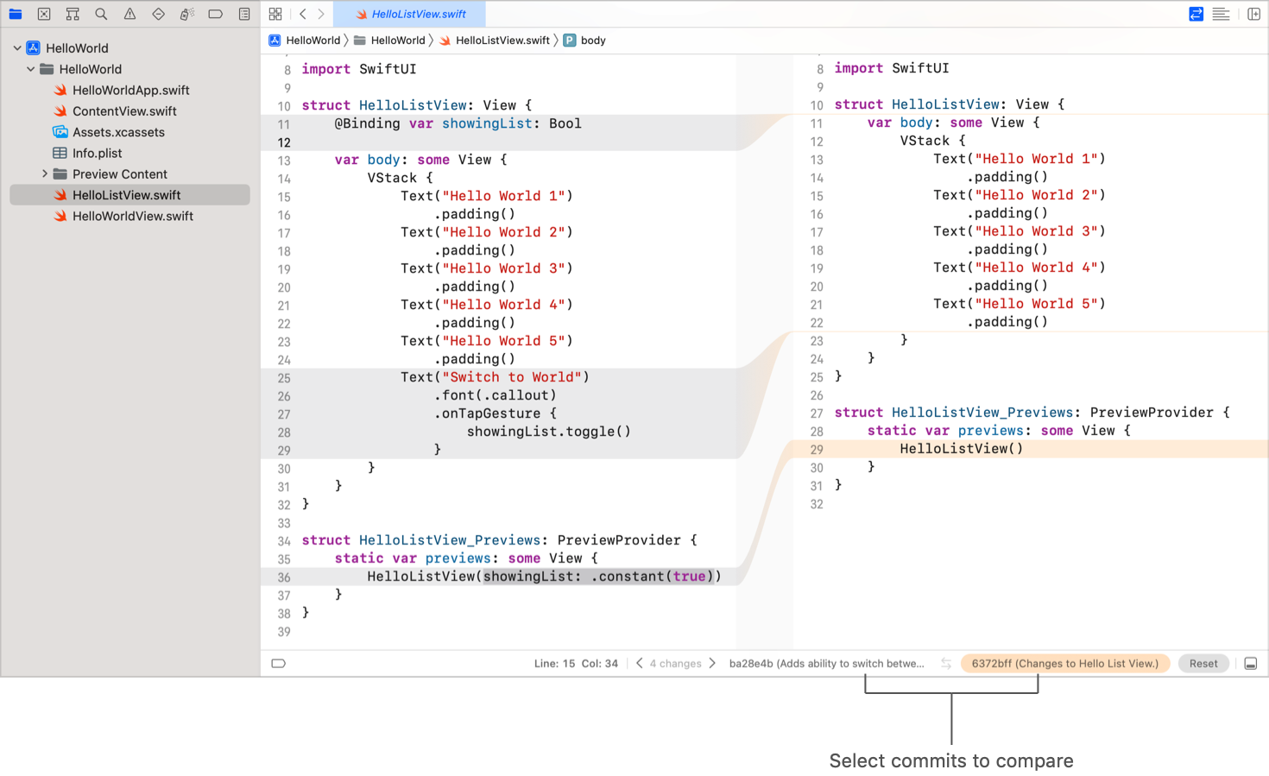
Task: Open the Breakpoint navigator icon
Action: (x=216, y=14)
